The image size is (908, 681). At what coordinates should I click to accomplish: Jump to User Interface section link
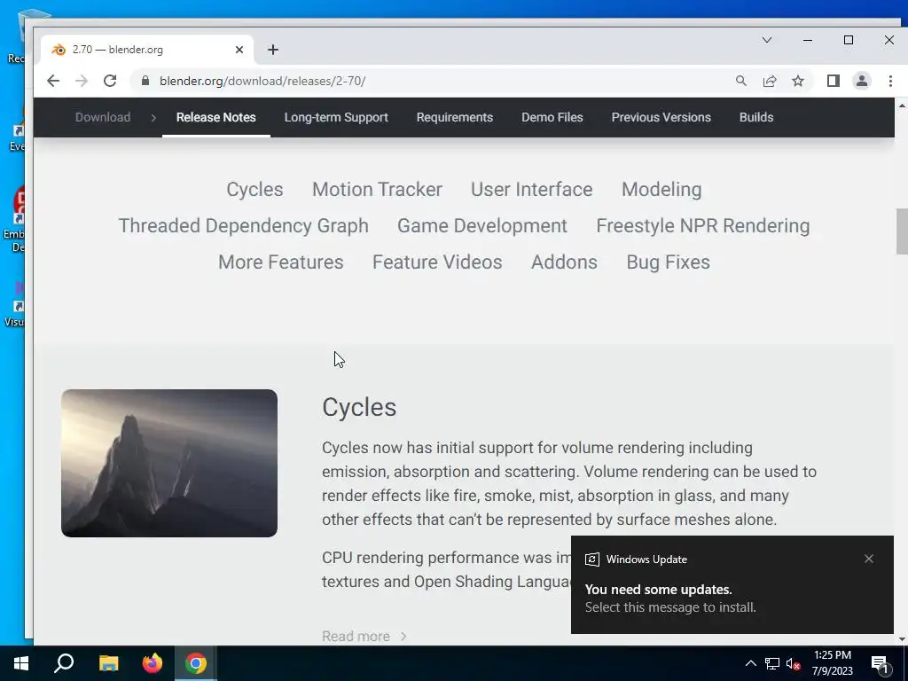(532, 190)
